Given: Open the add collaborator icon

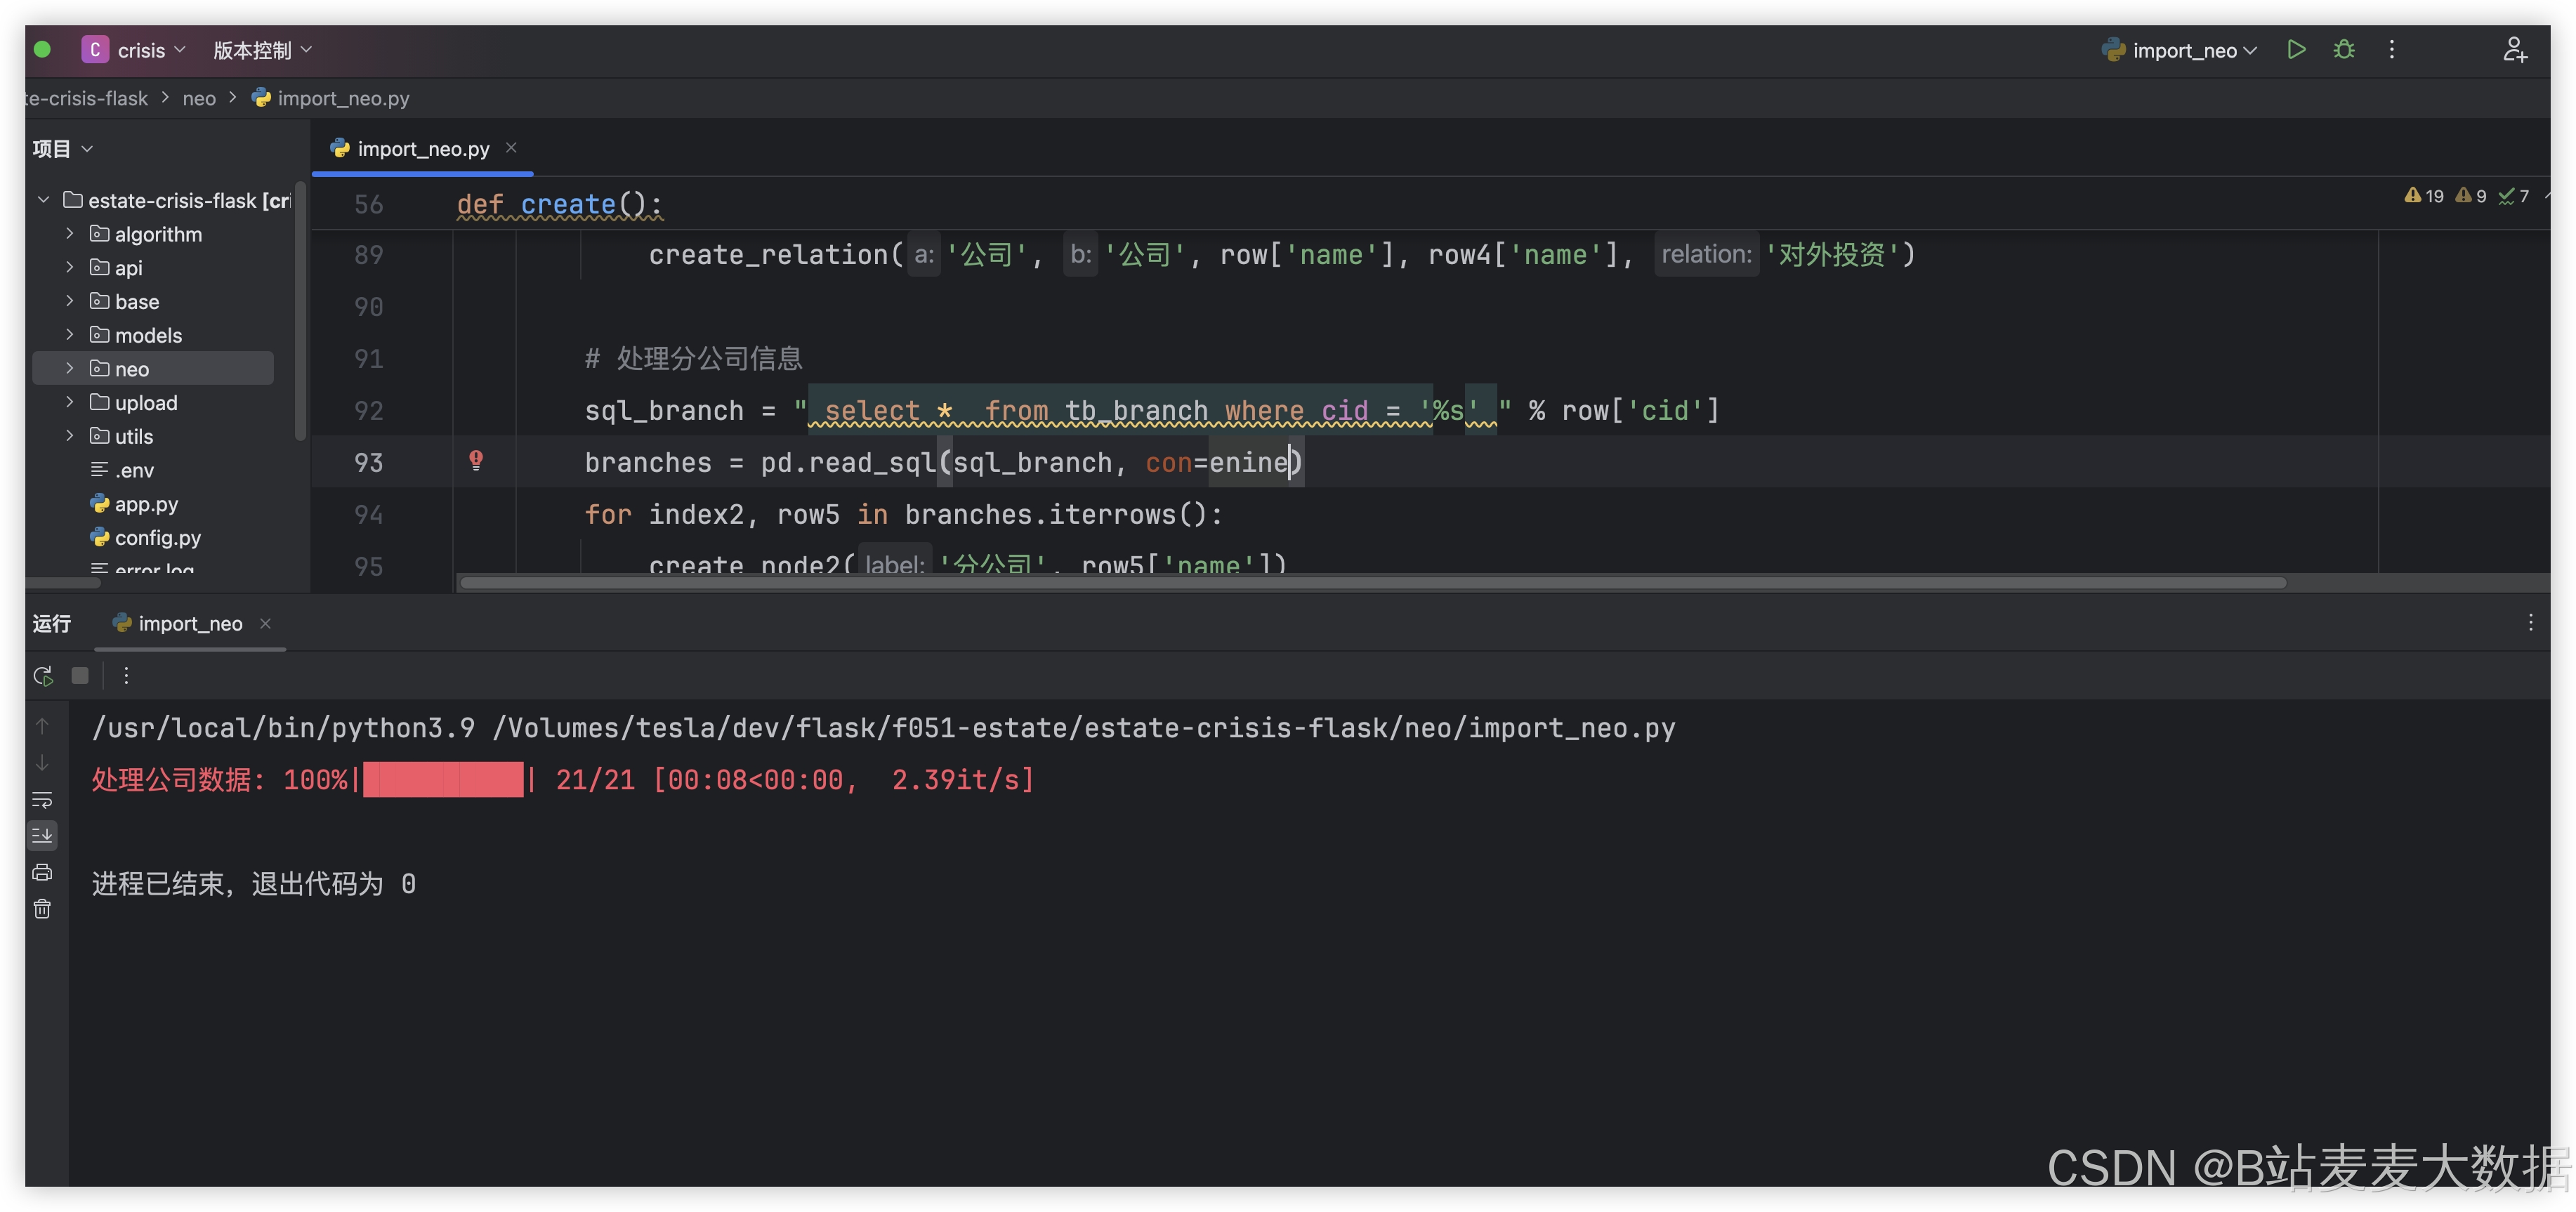Looking at the screenshot, I should tap(2514, 50).
